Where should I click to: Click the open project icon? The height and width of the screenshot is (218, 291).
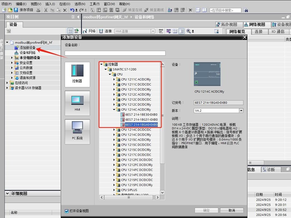click(10, 10)
